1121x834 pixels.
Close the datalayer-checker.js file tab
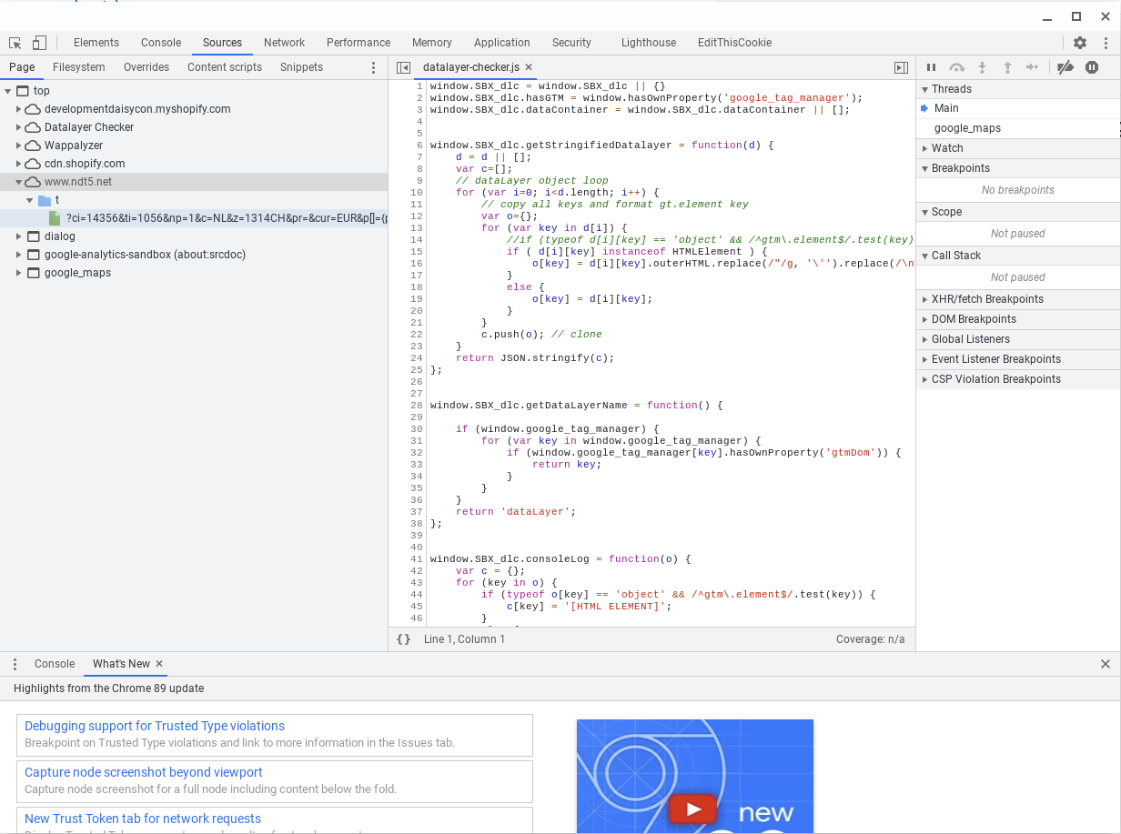click(x=529, y=67)
